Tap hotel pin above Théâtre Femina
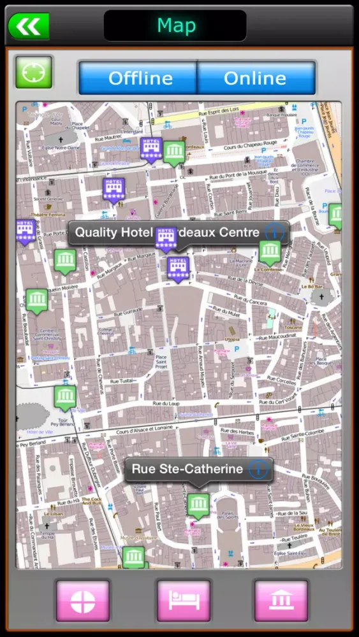 tap(114, 190)
